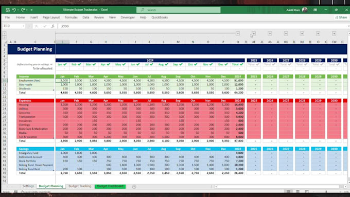Select the Emergency Fund savings row label
The image size is (350, 197).
[36, 153]
